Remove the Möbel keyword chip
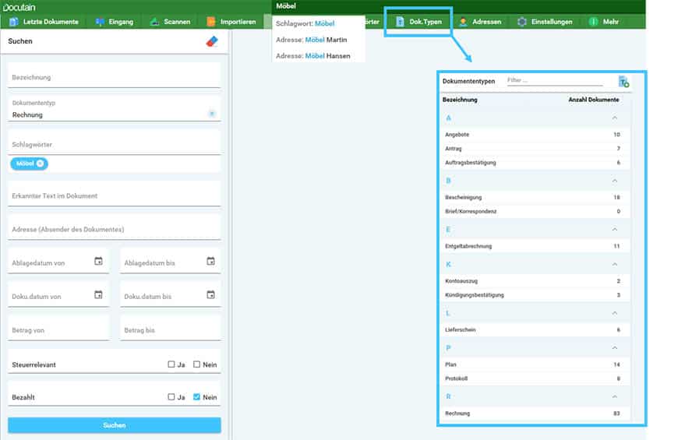 tap(41, 164)
